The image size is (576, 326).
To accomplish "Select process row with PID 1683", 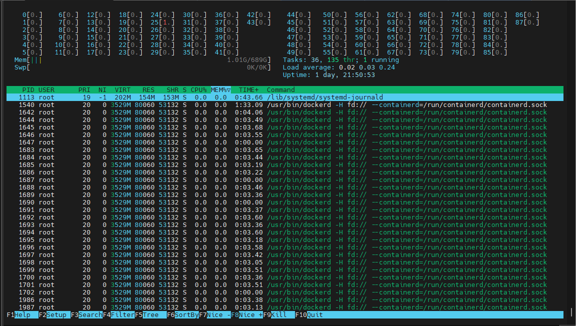I will click(x=284, y=150).
